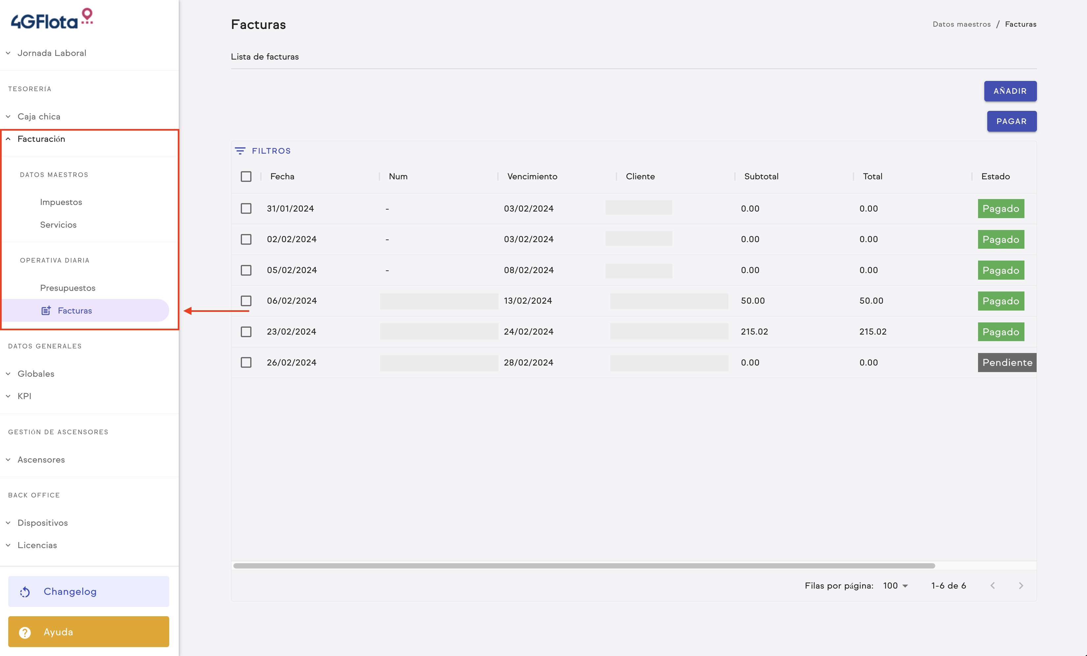Go to next page arrow
The image size is (1087, 656).
point(1021,586)
